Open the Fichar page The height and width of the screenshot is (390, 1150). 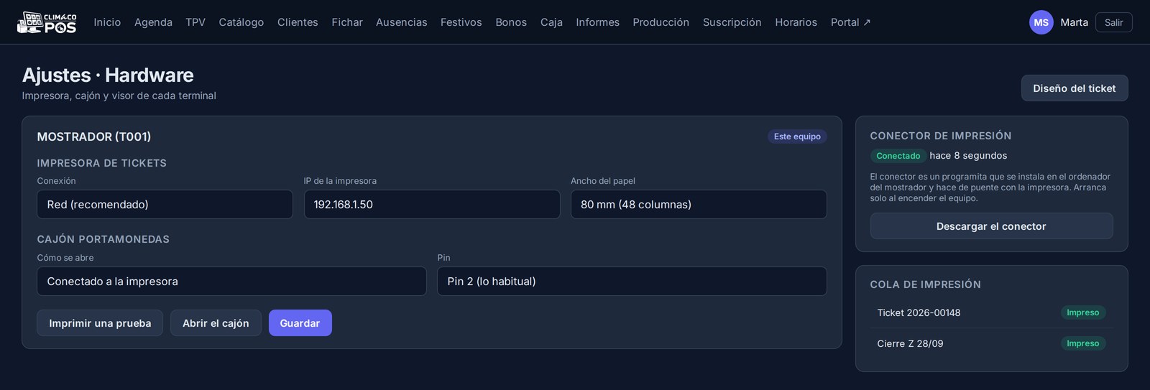(x=347, y=22)
